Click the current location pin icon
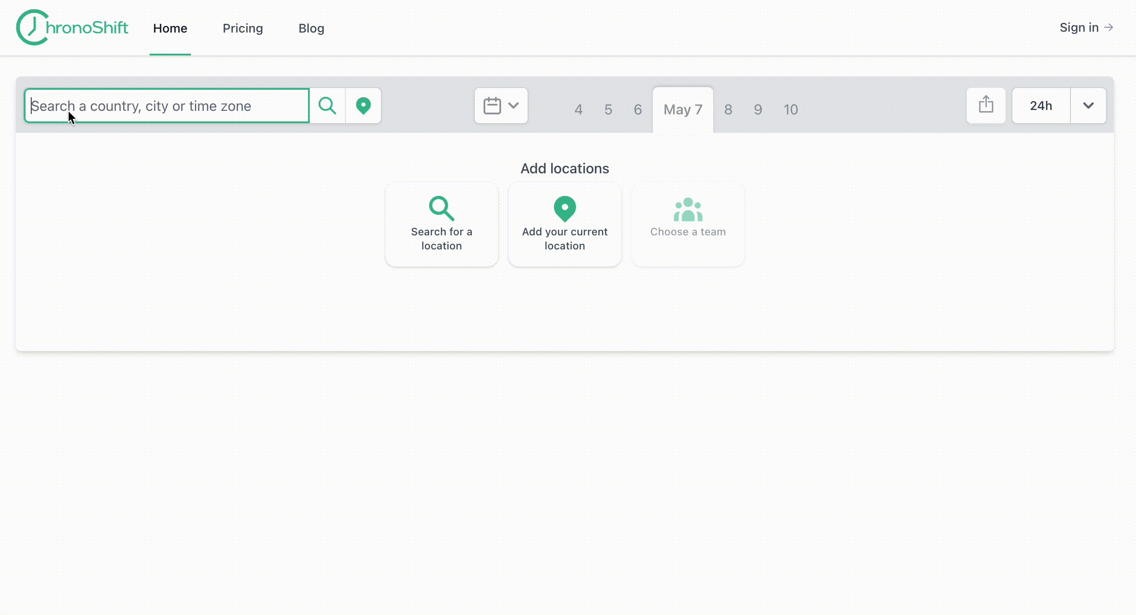Viewport: 1136px width, 615px height. 363,105
